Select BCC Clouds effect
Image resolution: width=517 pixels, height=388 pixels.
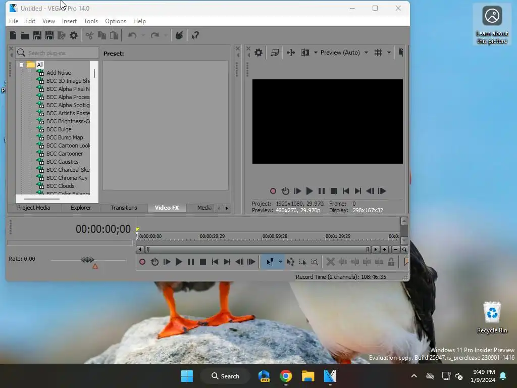click(x=61, y=186)
